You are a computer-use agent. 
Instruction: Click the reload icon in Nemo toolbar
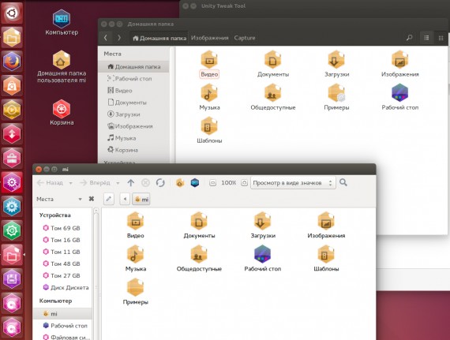coord(160,182)
